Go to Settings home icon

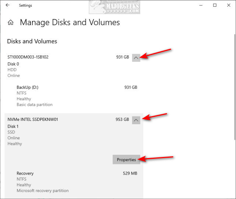point(11,22)
